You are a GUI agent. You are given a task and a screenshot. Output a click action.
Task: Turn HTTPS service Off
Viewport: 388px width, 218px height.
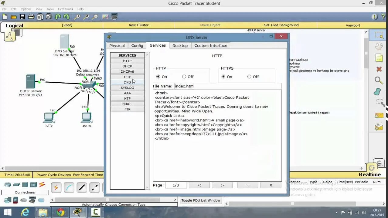click(x=249, y=77)
